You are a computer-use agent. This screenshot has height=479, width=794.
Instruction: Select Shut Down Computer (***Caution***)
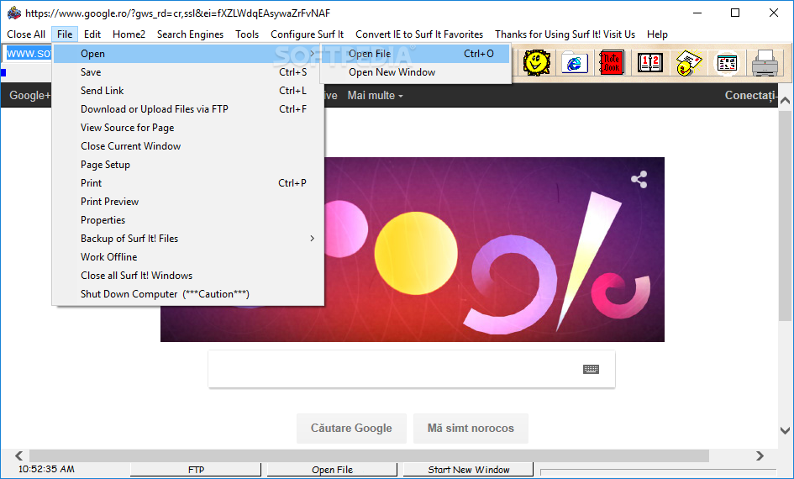click(x=188, y=294)
